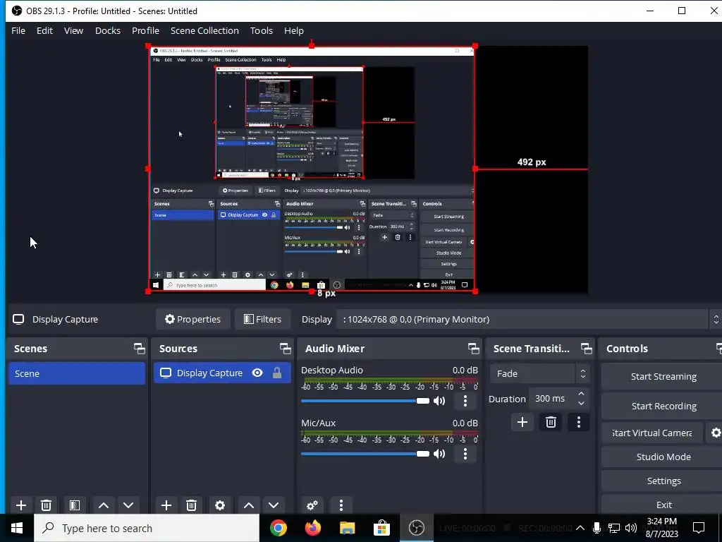Remove scene transition with trash icon
Image resolution: width=722 pixels, height=542 pixels.
(551, 422)
